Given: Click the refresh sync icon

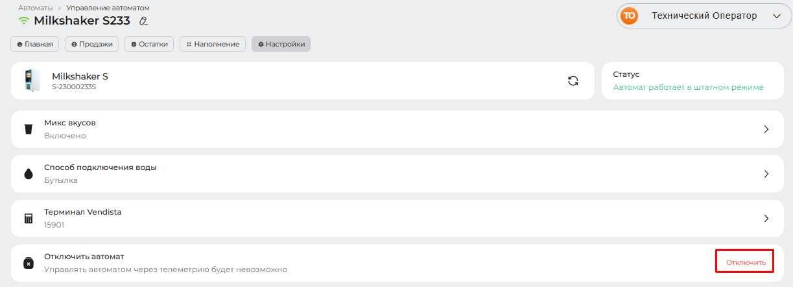Looking at the screenshot, I should [573, 81].
